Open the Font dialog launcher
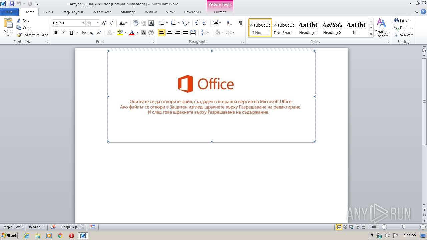427x240 pixels. point(153,42)
